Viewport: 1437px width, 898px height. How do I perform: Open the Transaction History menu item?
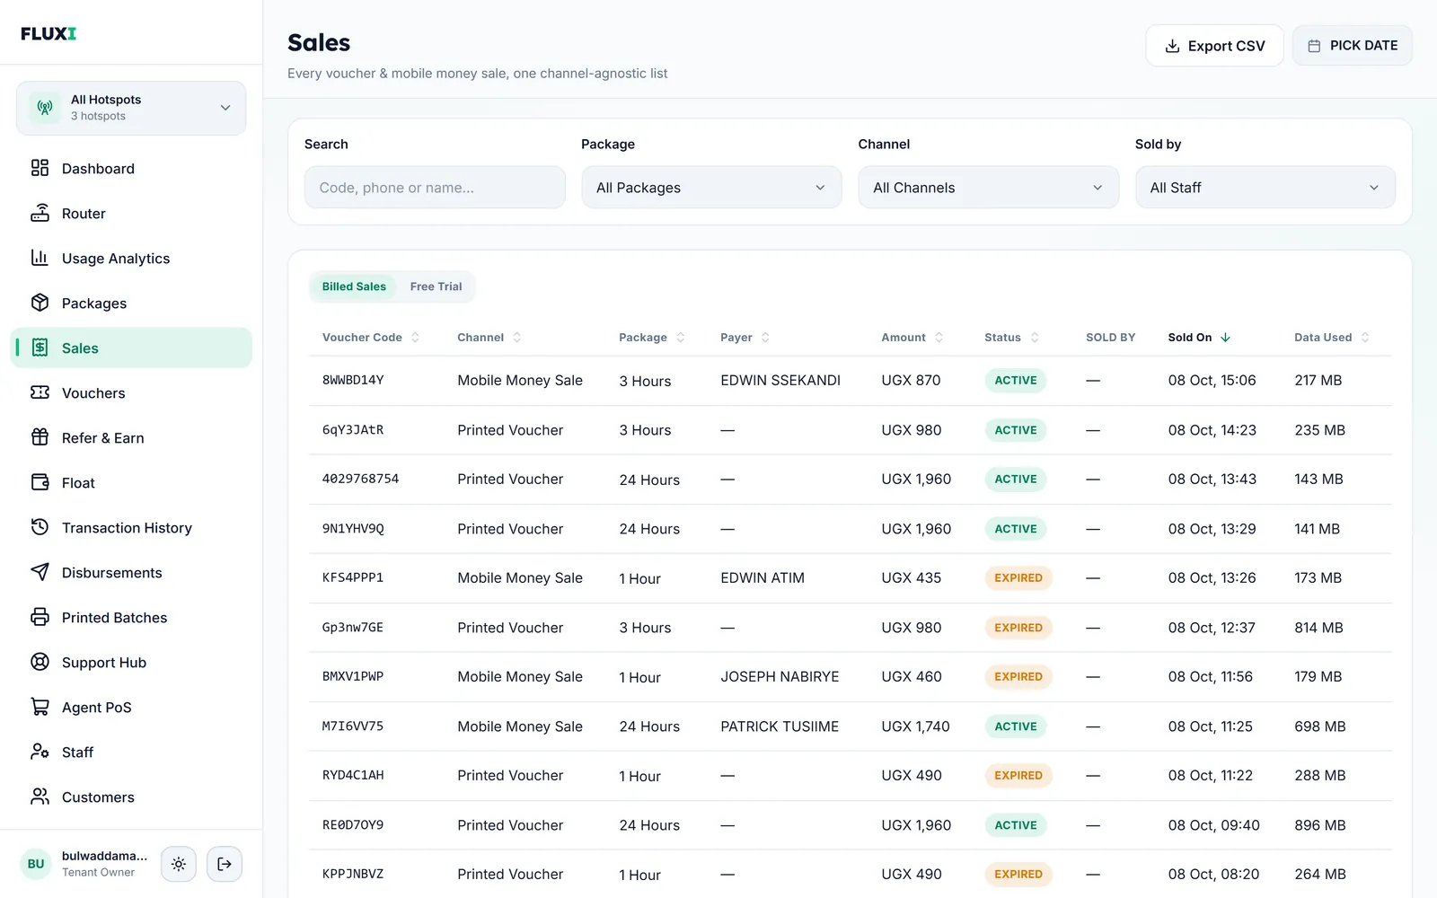click(131, 527)
